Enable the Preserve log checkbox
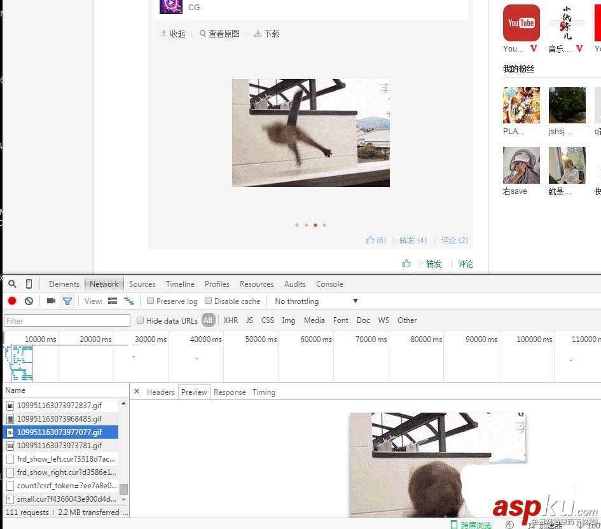 [x=150, y=301]
